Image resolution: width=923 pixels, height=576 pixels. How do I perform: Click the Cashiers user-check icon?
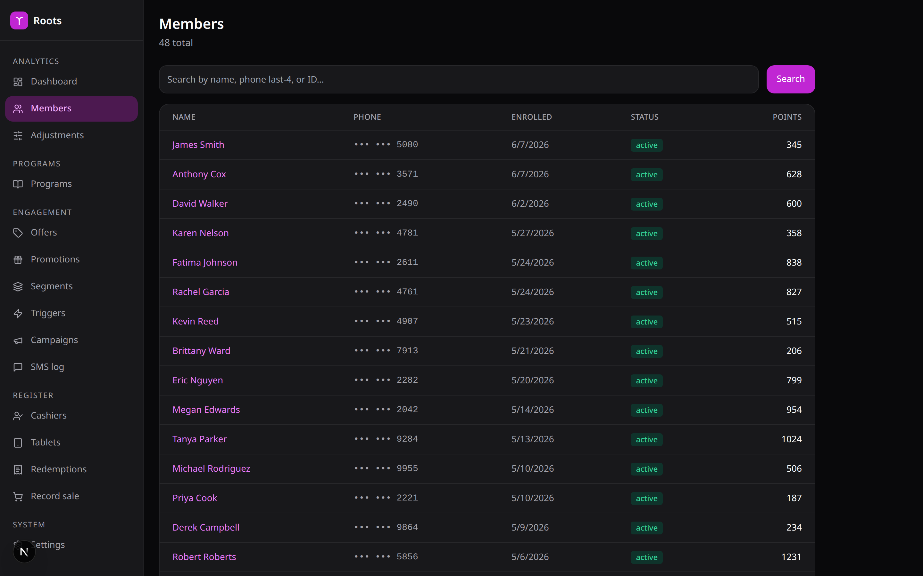coord(18,416)
